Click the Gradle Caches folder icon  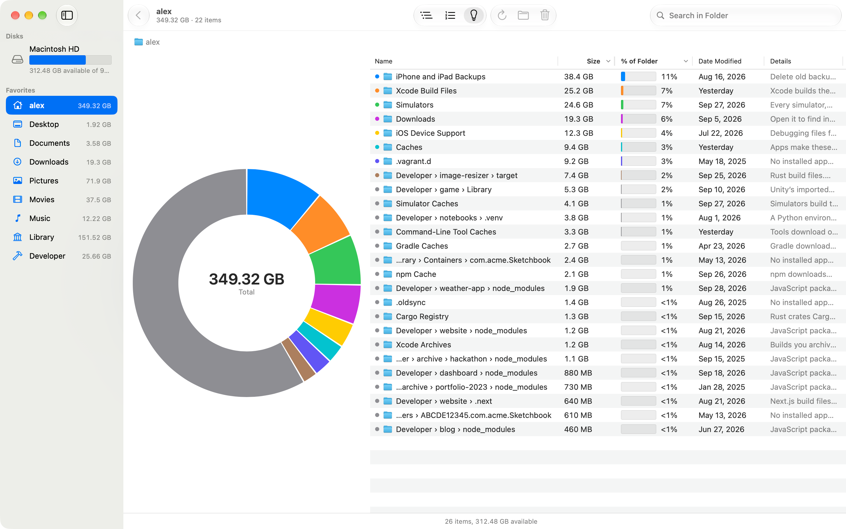[x=387, y=246]
